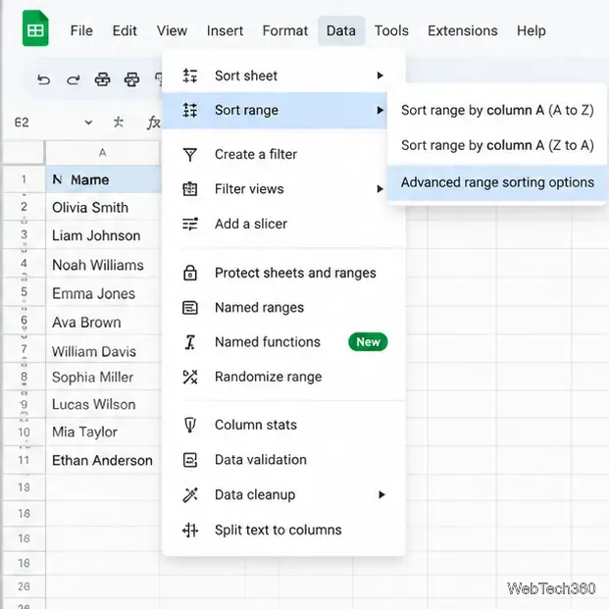Click the Add a slicer icon
The image size is (609, 609).
coord(190,224)
